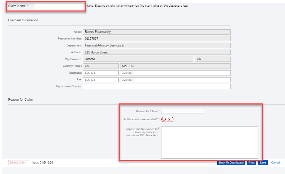Click the Print button
The height and width of the screenshot is (174, 285).
(251, 162)
